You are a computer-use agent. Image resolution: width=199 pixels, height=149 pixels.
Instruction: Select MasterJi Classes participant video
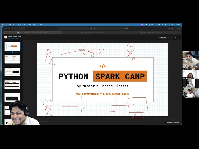click(191, 56)
